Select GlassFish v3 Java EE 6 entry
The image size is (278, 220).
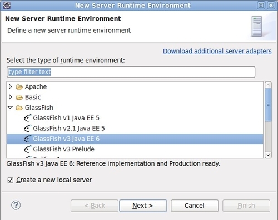135,139
